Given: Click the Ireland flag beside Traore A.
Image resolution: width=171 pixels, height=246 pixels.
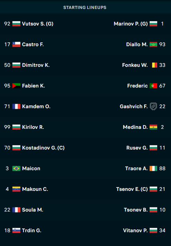Looking at the screenshot, I should [x=153, y=168].
